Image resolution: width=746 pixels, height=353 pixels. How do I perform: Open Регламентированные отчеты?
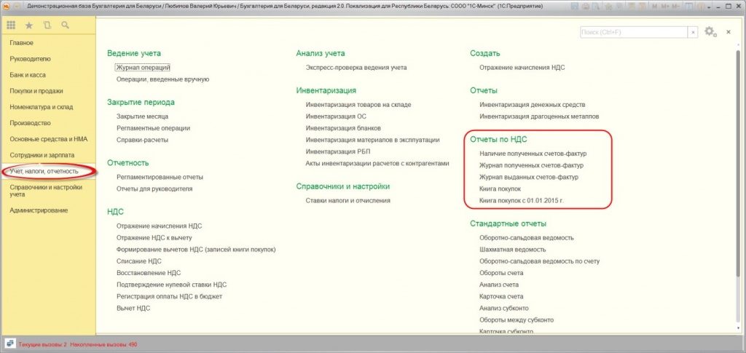point(160,177)
